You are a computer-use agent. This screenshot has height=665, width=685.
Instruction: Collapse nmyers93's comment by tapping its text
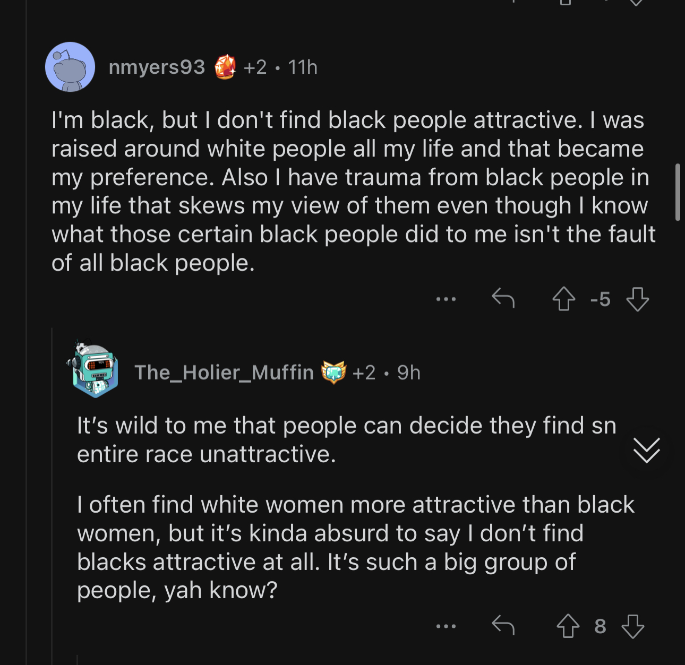[353, 192]
